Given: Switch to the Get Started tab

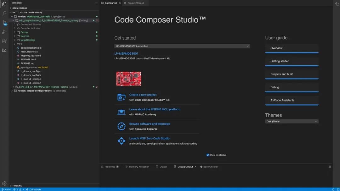Looking at the screenshot, I should 111,3.
